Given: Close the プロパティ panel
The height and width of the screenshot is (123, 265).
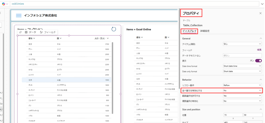Looking at the screenshot, I should 260,13.
